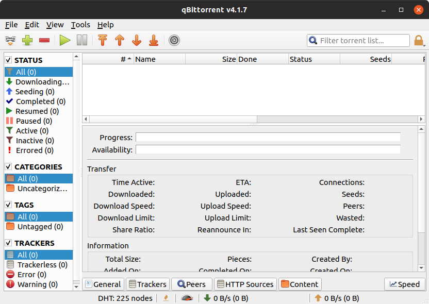Click the sidebar scrollbar up arrow
The width and height of the screenshot is (429, 304).
point(76,57)
